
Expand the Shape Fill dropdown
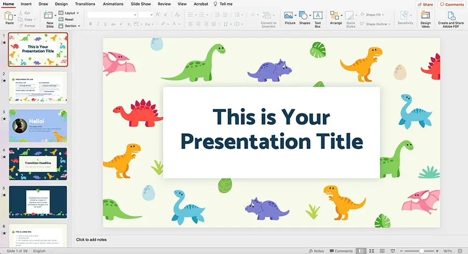[x=383, y=15]
